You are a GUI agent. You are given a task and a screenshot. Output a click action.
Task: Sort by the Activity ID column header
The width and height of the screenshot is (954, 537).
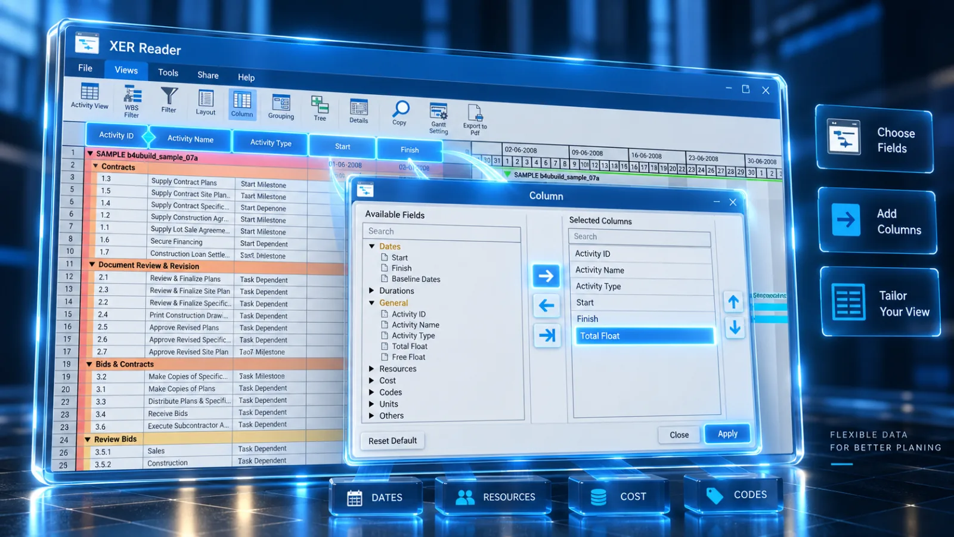117,135
